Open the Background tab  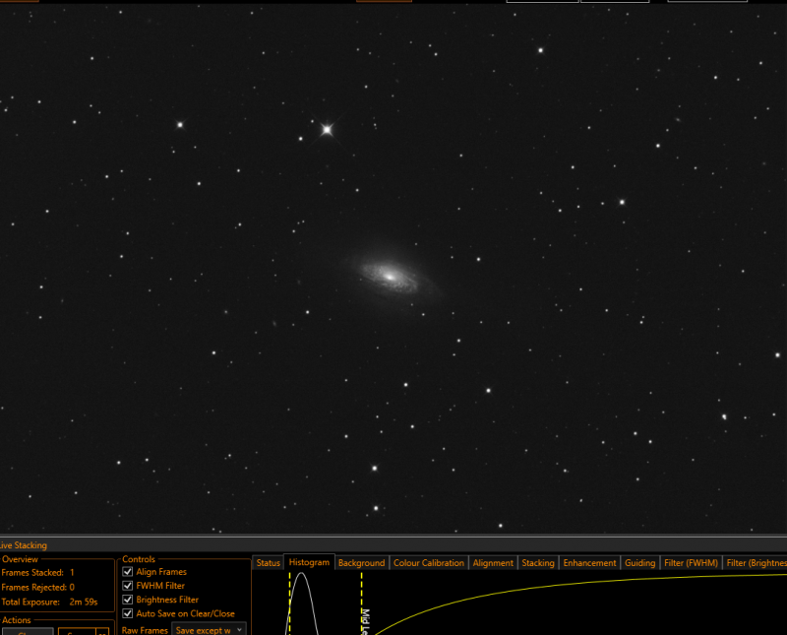[x=361, y=563]
